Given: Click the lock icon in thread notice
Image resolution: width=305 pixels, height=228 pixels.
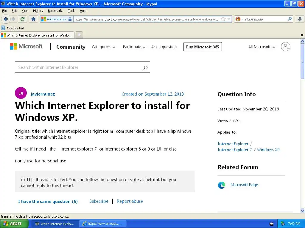Looking at the screenshot, I should [x=23, y=179].
